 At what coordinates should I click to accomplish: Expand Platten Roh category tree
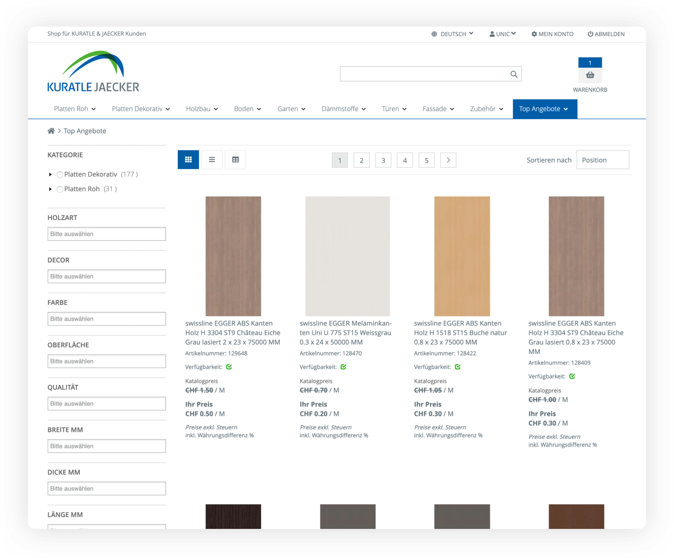click(50, 189)
